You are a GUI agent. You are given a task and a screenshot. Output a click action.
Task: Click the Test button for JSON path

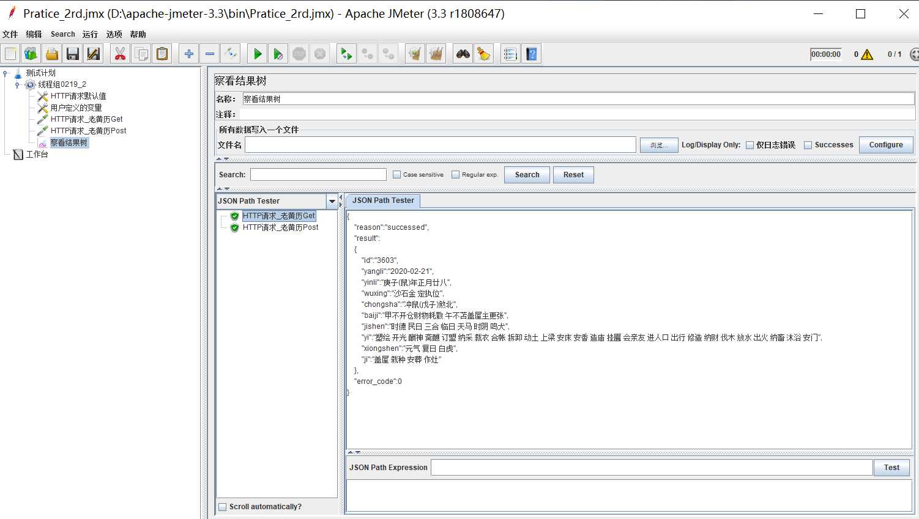click(892, 468)
